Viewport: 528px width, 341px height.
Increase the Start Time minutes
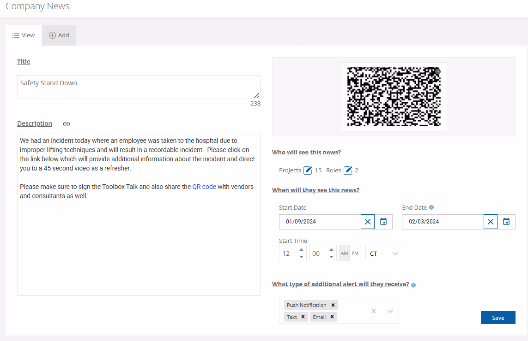pyautogui.click(x=331, y=250)
